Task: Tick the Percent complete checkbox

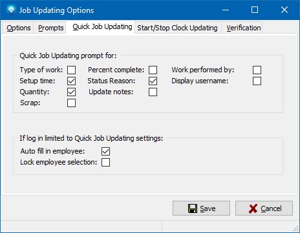Action: [x=153, y=70]
